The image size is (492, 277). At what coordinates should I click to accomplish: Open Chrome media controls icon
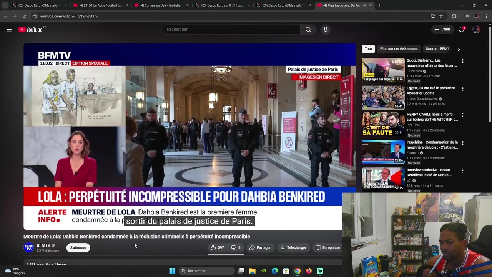click(468, 16)
